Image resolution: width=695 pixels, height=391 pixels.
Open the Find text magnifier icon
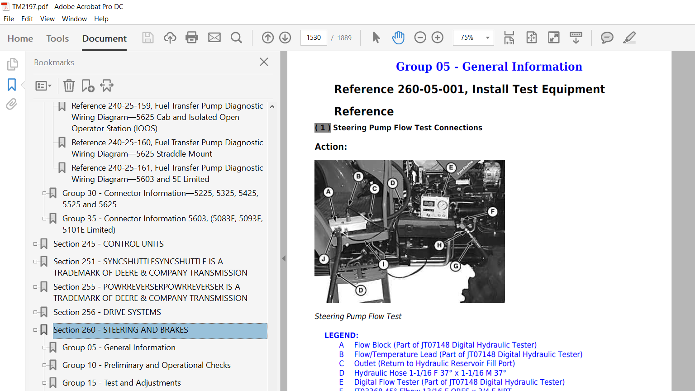236,38
